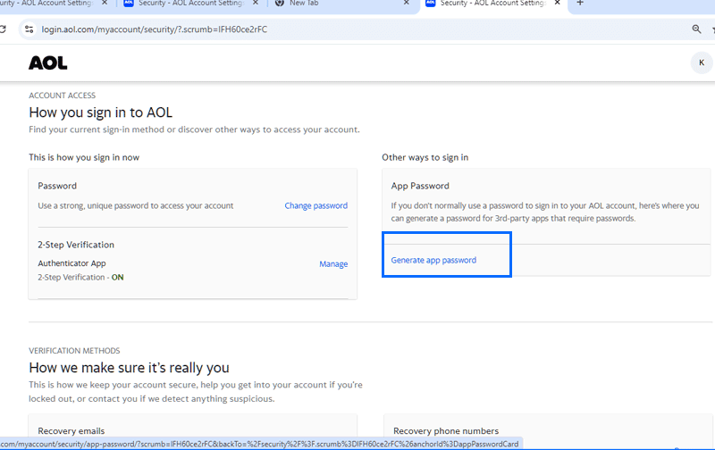
Task: Click the address bar URL
Action: (x=154, y=29)
